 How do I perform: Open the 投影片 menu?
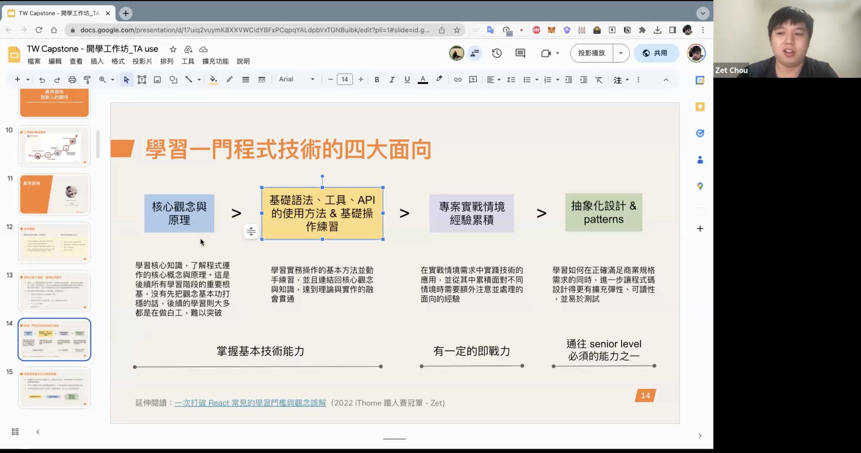142,61
